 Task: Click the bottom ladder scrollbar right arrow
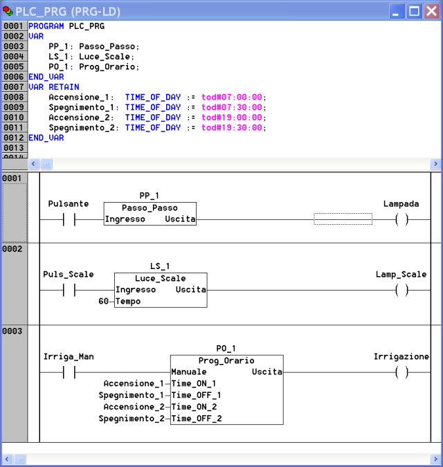(435, 459)
